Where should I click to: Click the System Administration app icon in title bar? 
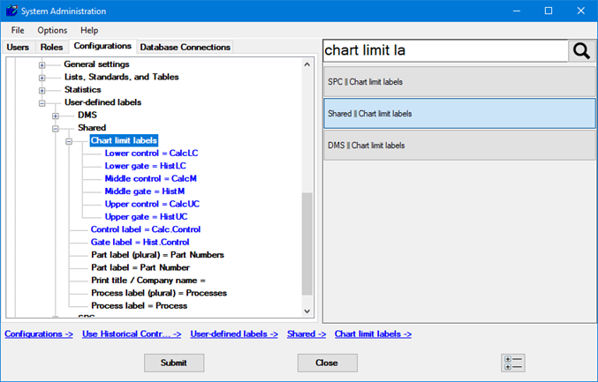[11, 11]
